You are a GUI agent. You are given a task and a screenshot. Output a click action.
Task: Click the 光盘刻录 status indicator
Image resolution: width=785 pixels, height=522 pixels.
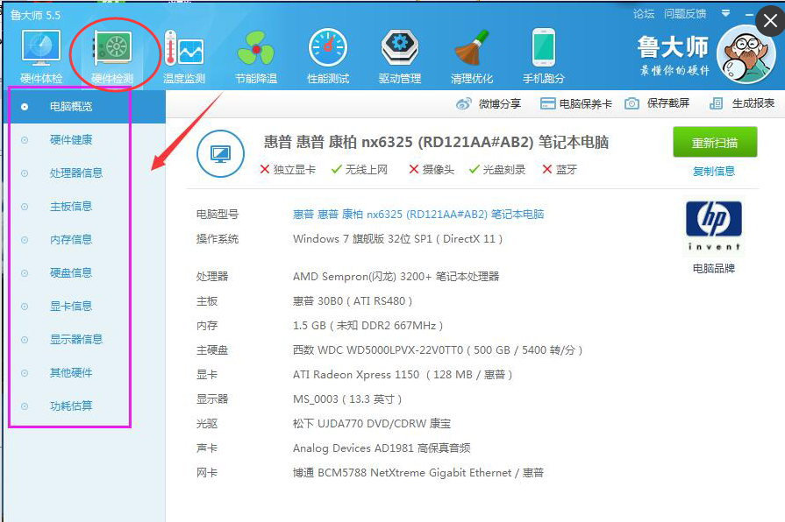497,170
